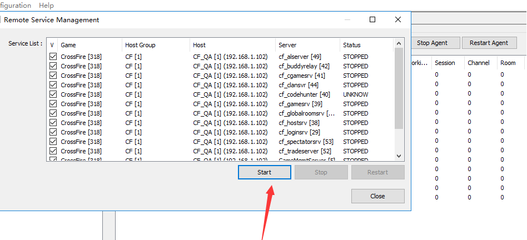This screenshot has height=240, width=527.
Task: Toggle checkbox for cf_cgamesrv [41]
Action: (53, 76)
